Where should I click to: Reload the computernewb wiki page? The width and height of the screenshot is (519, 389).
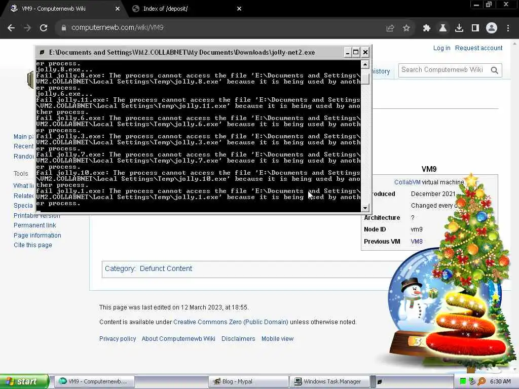tap(44, 28)
